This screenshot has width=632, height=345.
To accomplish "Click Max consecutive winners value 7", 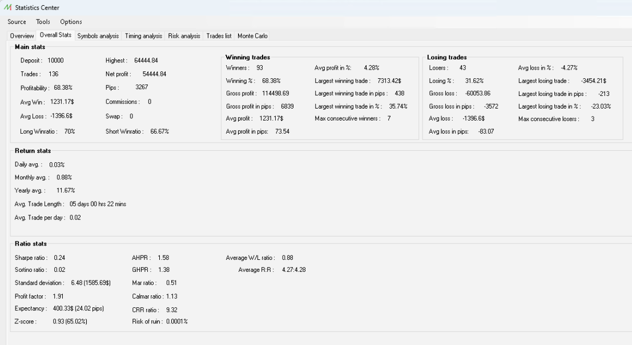I will click(389, 118).
